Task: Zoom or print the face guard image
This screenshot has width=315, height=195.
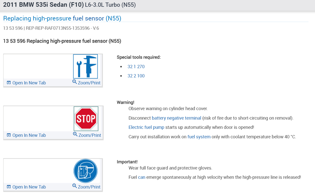Action: coord(89,187)
